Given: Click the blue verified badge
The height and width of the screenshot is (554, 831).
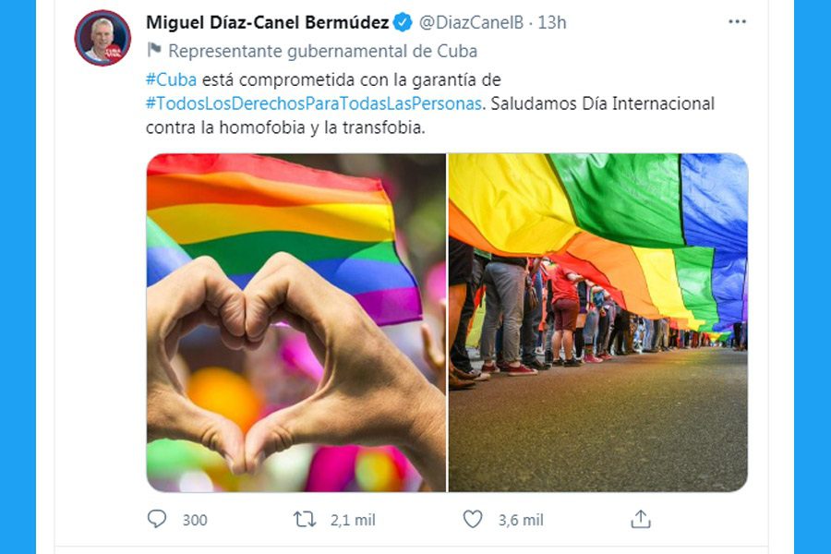Looking at the screenshot, I should (x=403, y=22).
